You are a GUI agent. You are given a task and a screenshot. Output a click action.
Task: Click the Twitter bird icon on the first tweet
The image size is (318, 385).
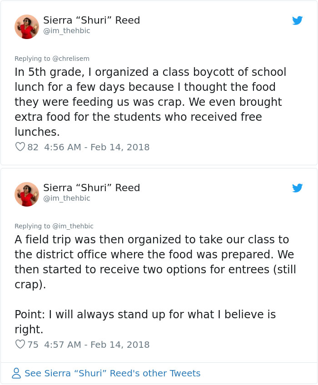coord(298,20)
